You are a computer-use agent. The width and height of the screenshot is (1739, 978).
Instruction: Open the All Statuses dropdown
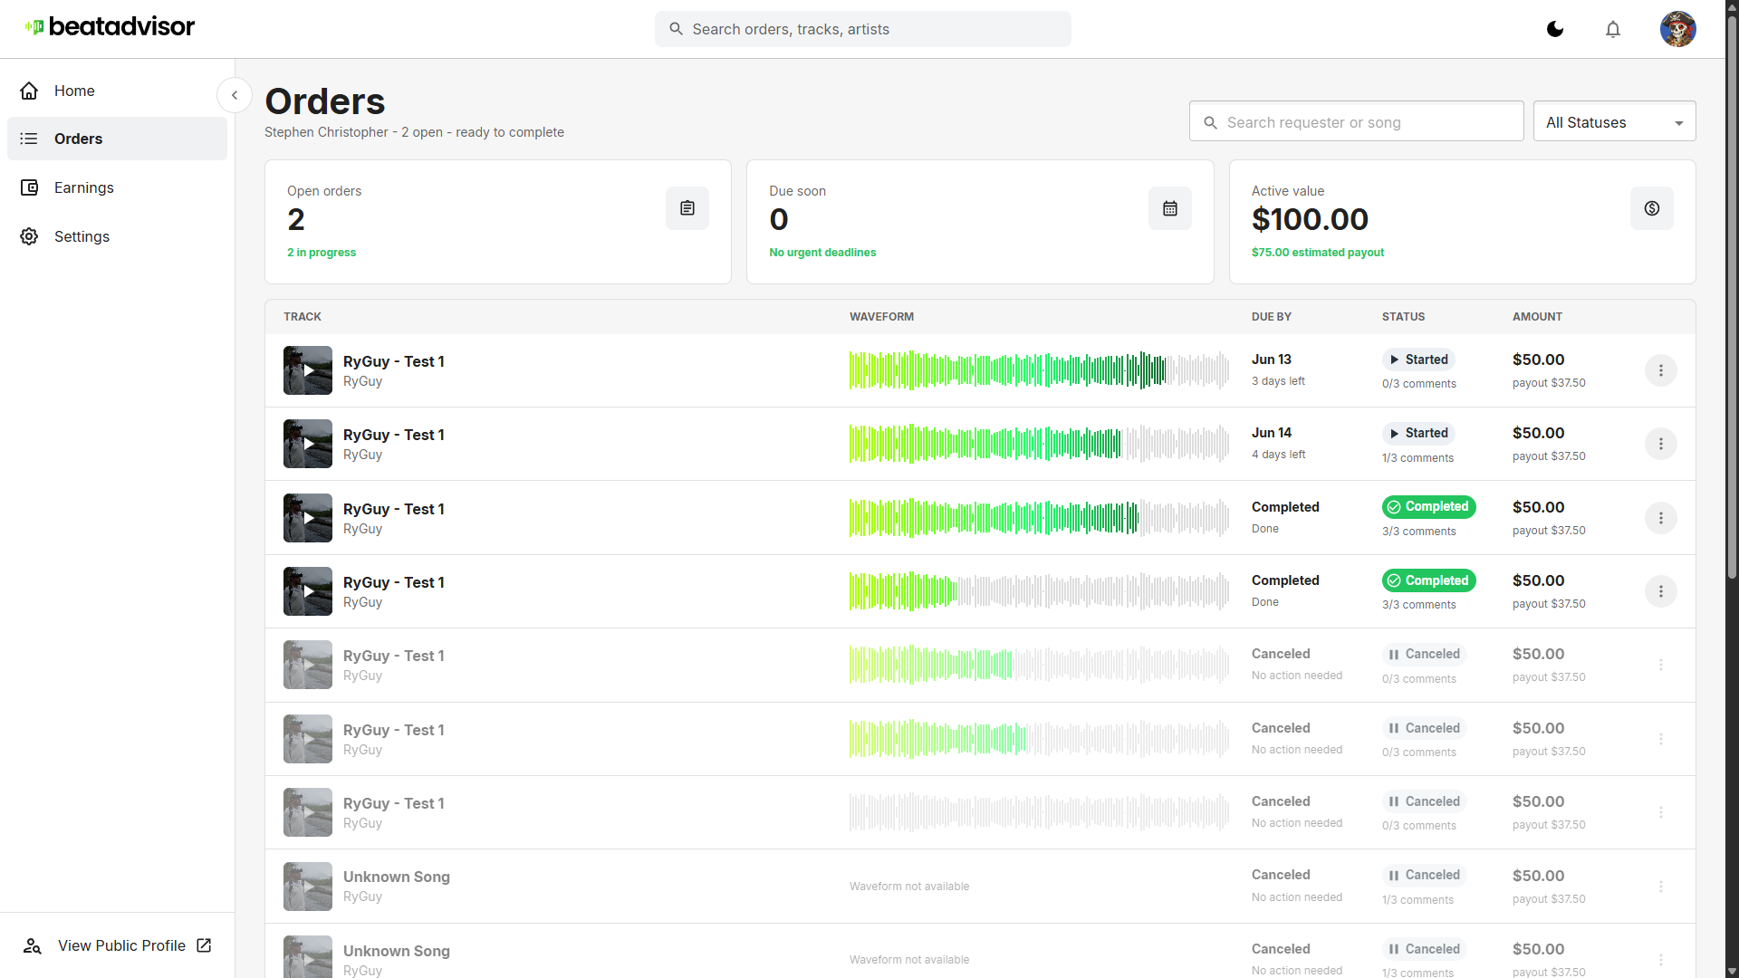pyautogui.click(x=1614, y=122)
